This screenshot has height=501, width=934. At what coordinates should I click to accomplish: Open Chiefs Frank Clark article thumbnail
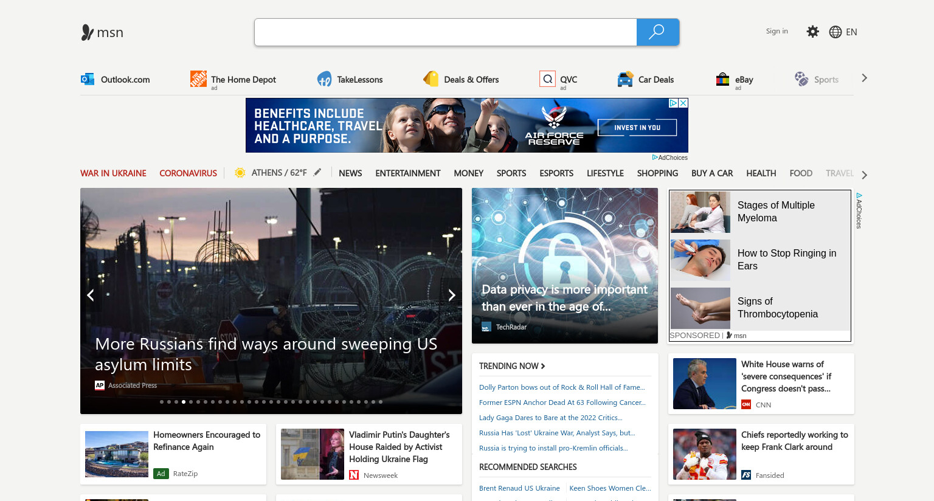click(x=705, y=454)
